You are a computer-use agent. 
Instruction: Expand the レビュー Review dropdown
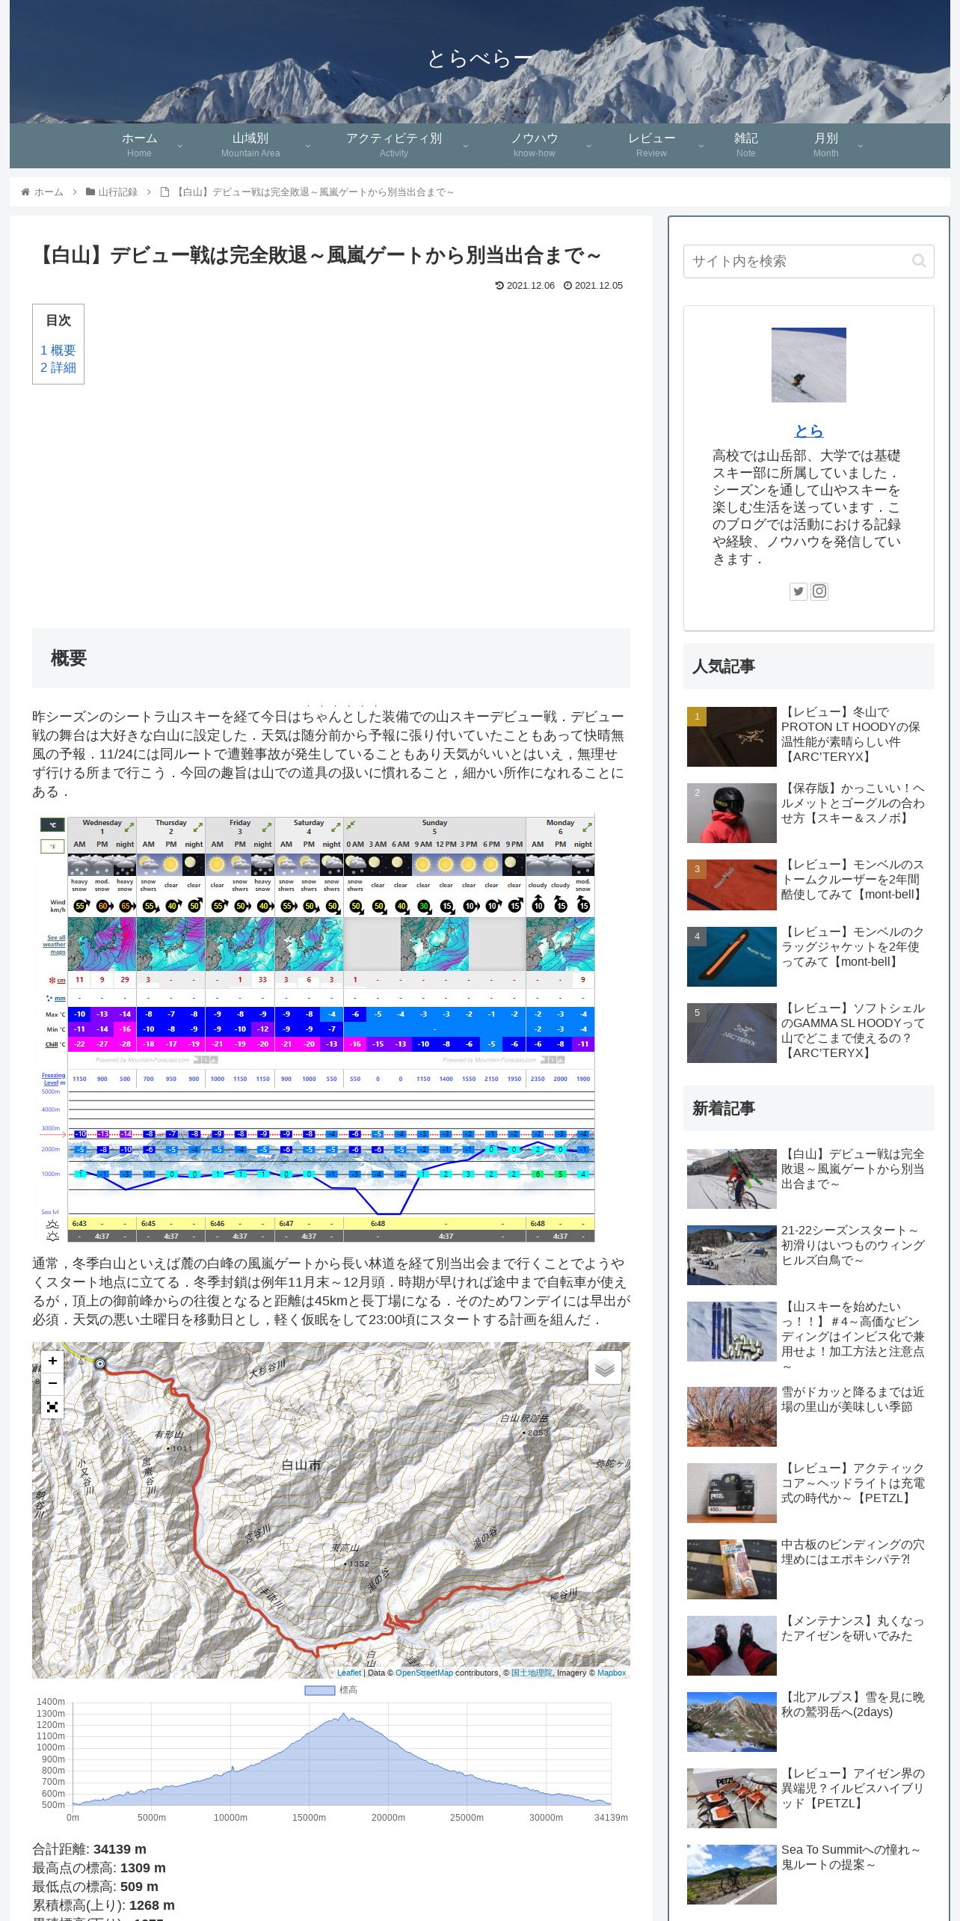701,146
